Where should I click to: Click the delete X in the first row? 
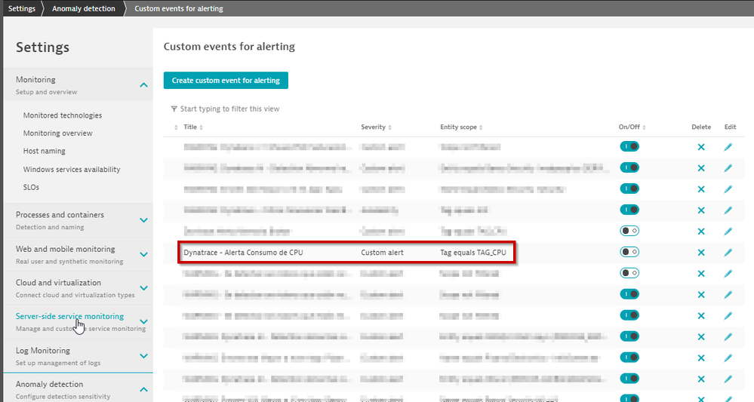(701, 147)
